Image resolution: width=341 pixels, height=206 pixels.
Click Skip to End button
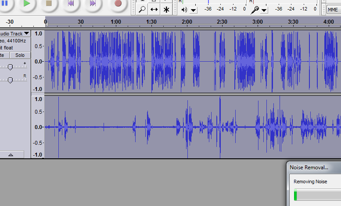pos(93,3)
